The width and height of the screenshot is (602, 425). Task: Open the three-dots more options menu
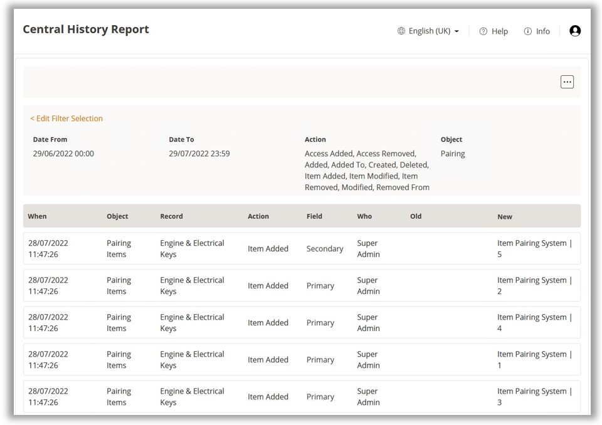coord(567,81)
